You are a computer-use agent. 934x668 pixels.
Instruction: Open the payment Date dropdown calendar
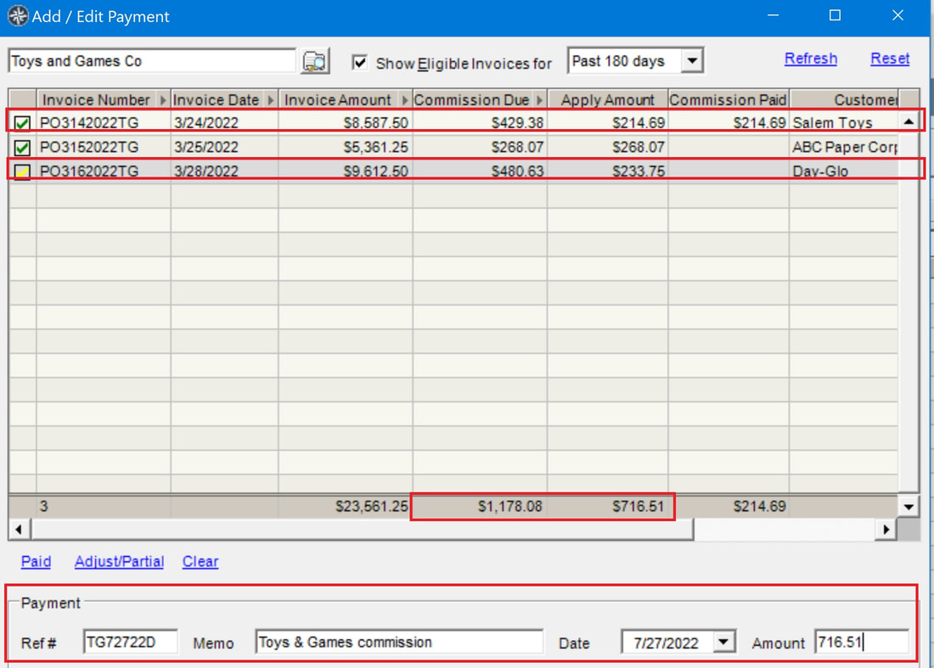pos(723,642)
